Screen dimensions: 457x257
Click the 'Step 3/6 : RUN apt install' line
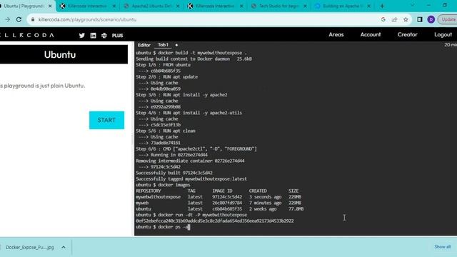click(x=181, y=95)
